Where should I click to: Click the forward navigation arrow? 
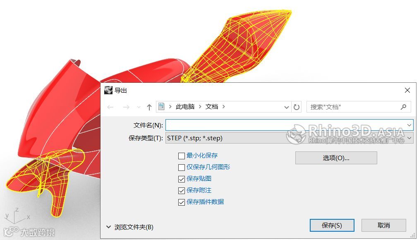(126, 107)
